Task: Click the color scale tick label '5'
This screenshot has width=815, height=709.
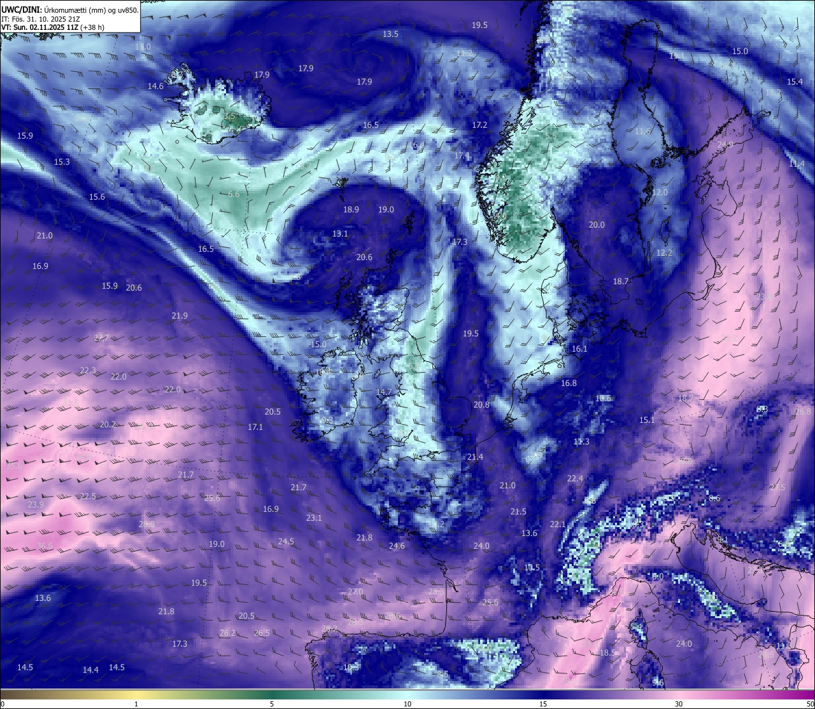Action: point(272,704)
